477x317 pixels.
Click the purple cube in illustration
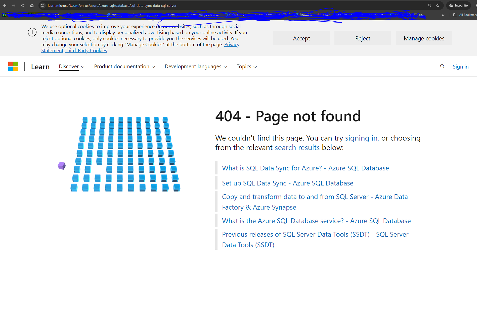pyautogui.click(x=62, y=166)
